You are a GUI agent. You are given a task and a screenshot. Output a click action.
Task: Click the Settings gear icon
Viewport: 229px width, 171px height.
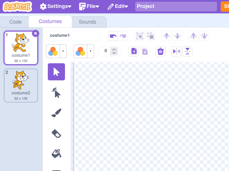click(43, 7)
